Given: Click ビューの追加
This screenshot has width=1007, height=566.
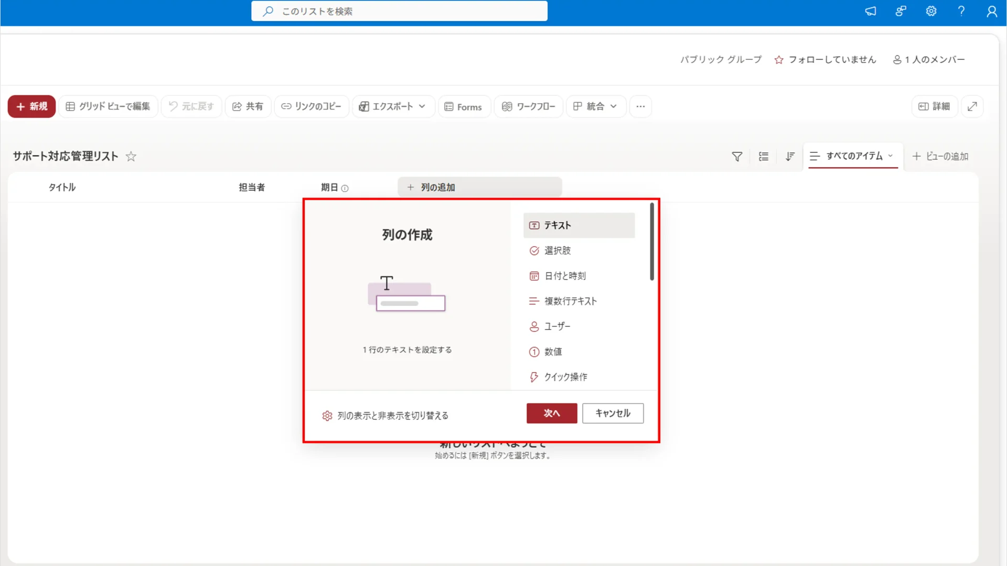Looking at the screenshot, I should 940,156.
